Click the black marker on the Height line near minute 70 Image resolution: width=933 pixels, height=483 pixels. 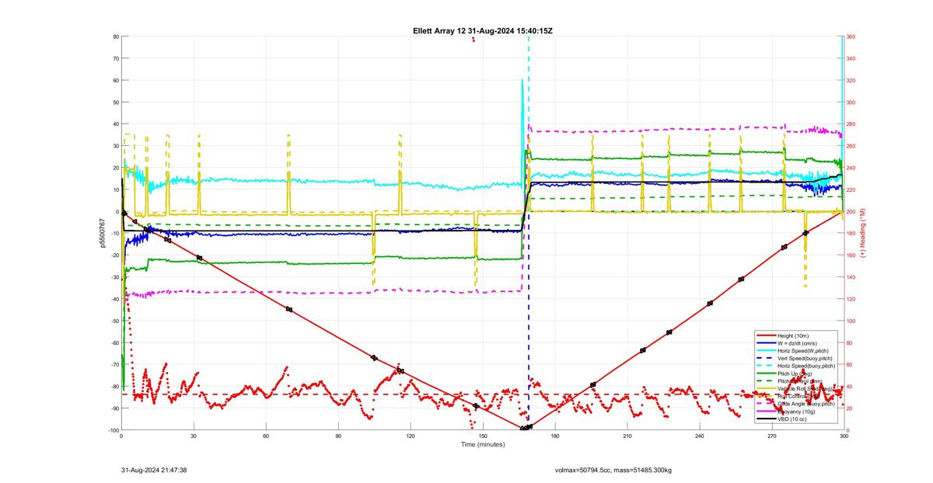(x=289, y=309)
